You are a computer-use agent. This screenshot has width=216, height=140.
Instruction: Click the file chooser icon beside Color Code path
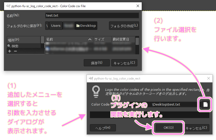(x=205, y=104)
